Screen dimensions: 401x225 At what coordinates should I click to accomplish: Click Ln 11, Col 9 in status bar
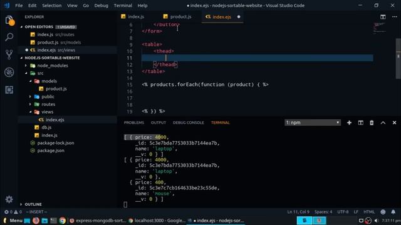click(298, 212)
